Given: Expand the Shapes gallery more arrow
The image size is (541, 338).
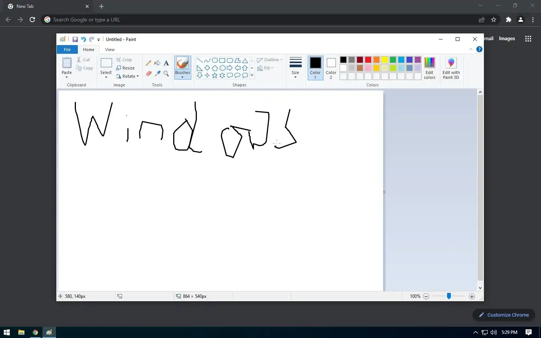Looking at the screenshot, I should click(252, 75).
